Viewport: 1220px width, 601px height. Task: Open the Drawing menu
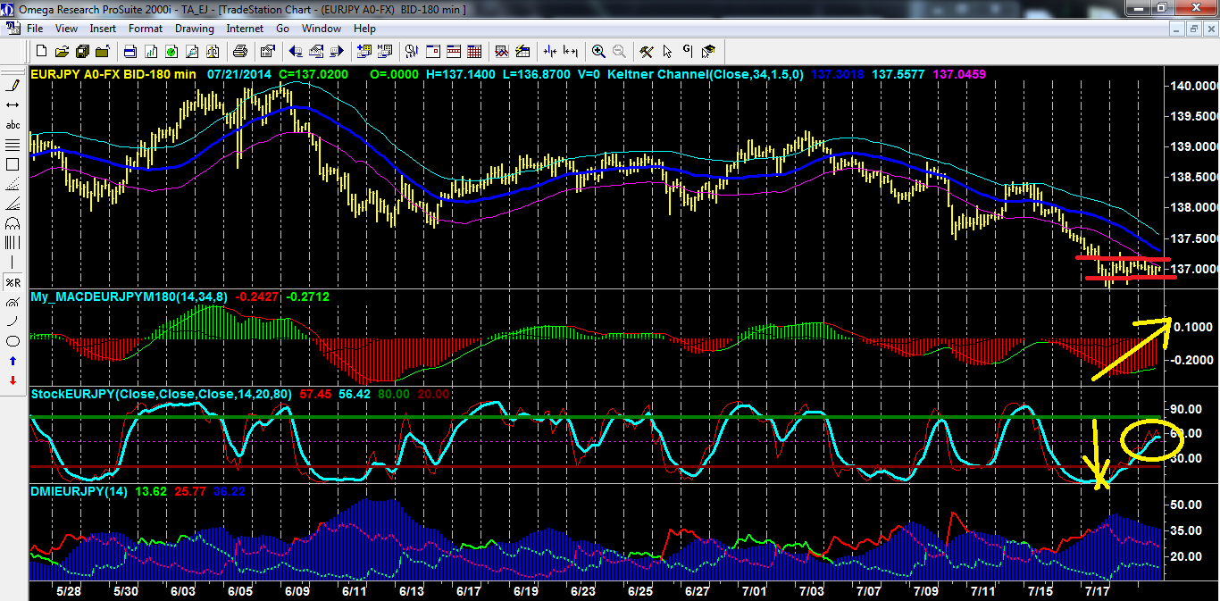[x=194, y=29]
